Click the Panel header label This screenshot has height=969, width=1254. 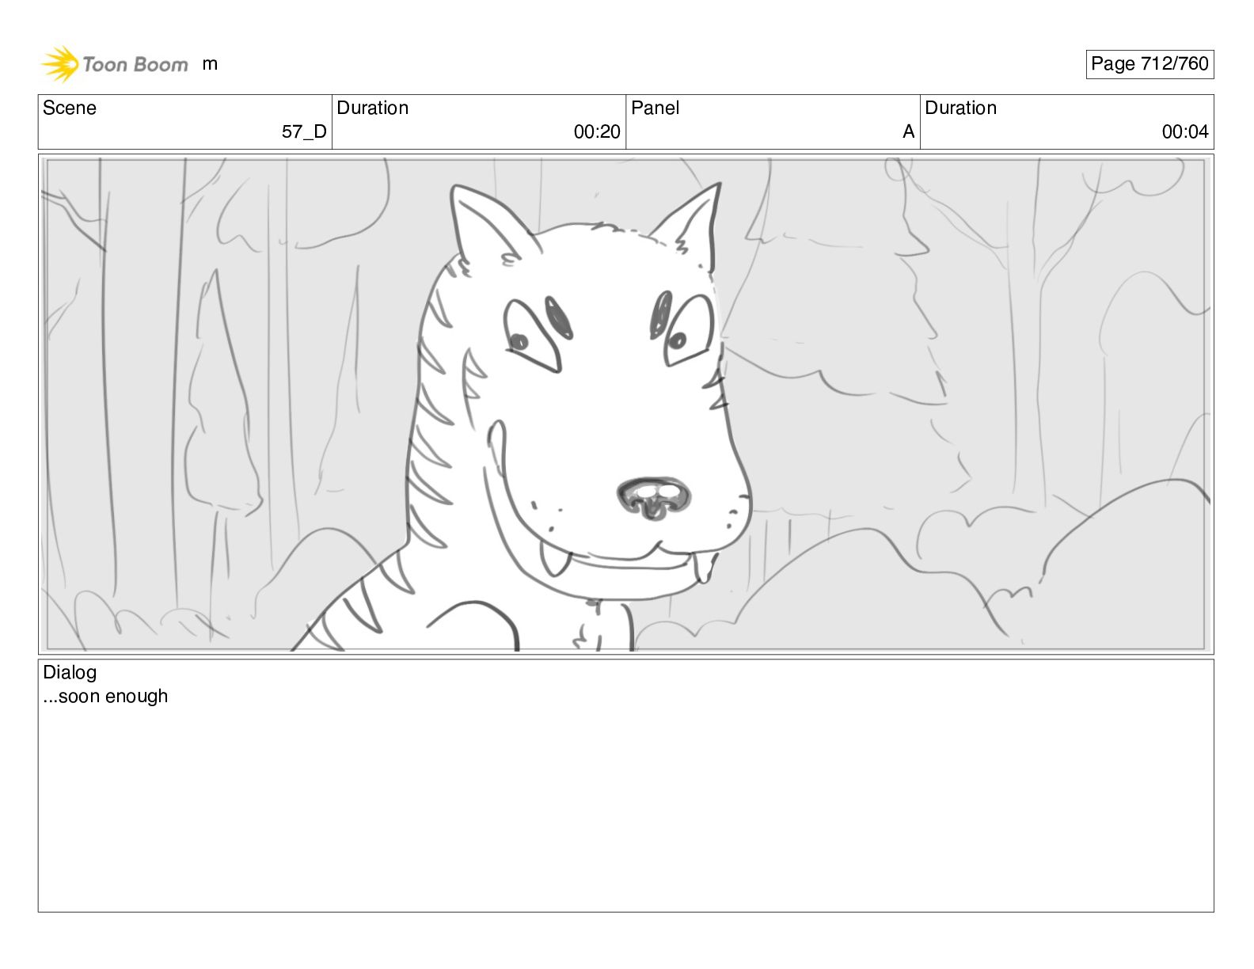[655, 108]
